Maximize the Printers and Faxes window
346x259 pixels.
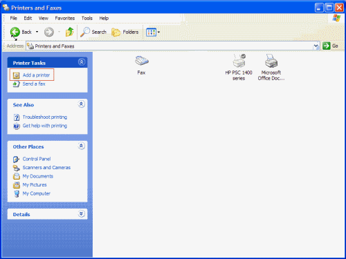[x=329, y=8]
